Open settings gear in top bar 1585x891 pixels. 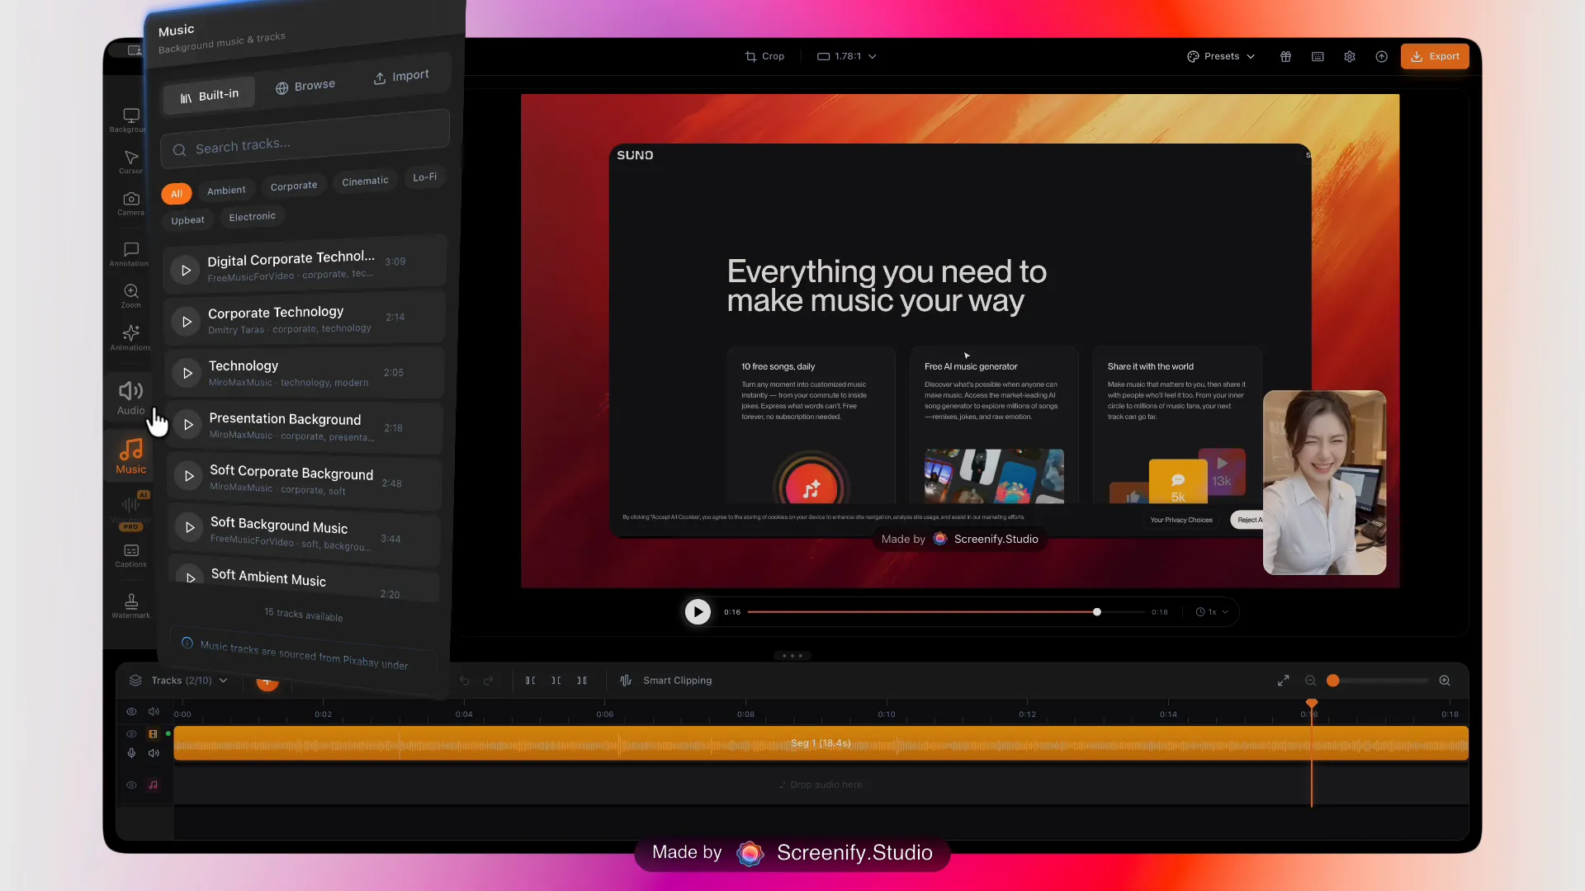tap(1350, 56)
